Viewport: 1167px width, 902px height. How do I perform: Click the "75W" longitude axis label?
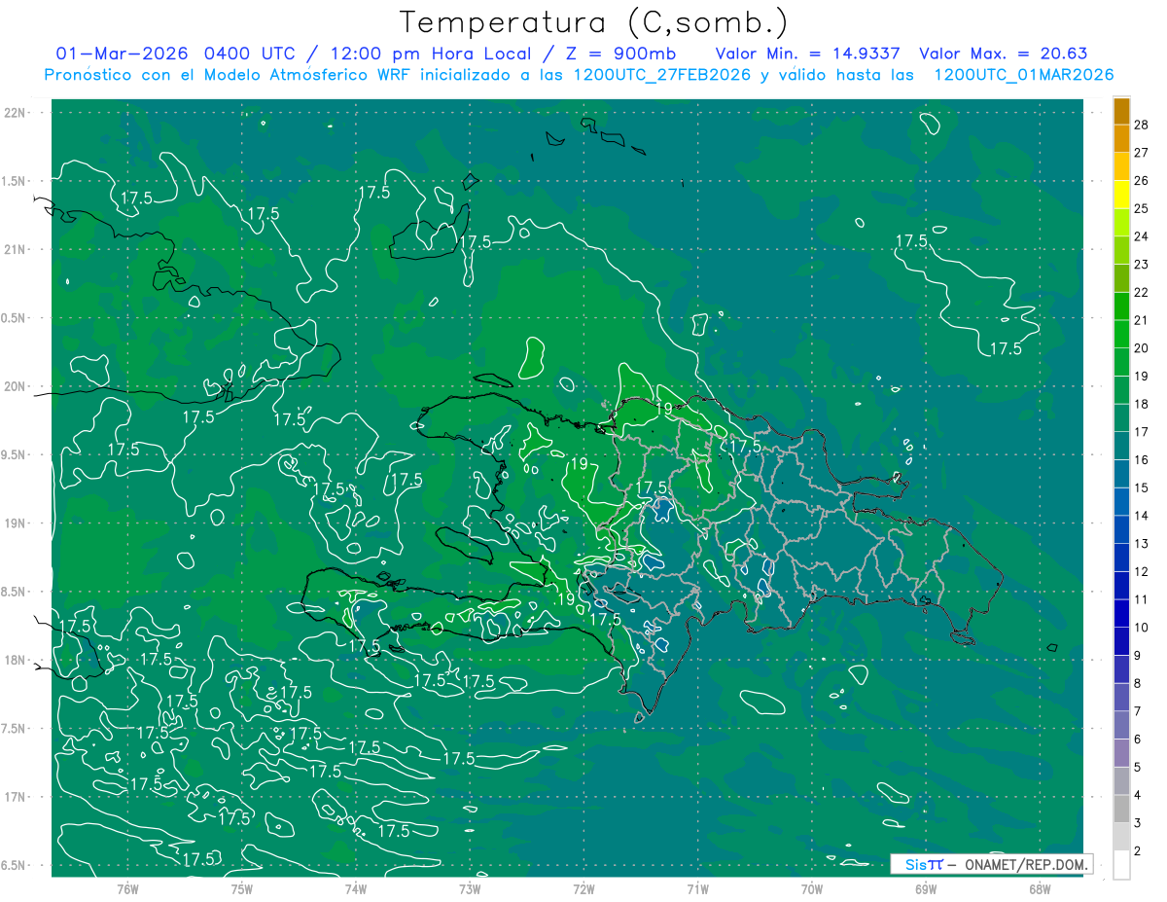pos(242,889)
